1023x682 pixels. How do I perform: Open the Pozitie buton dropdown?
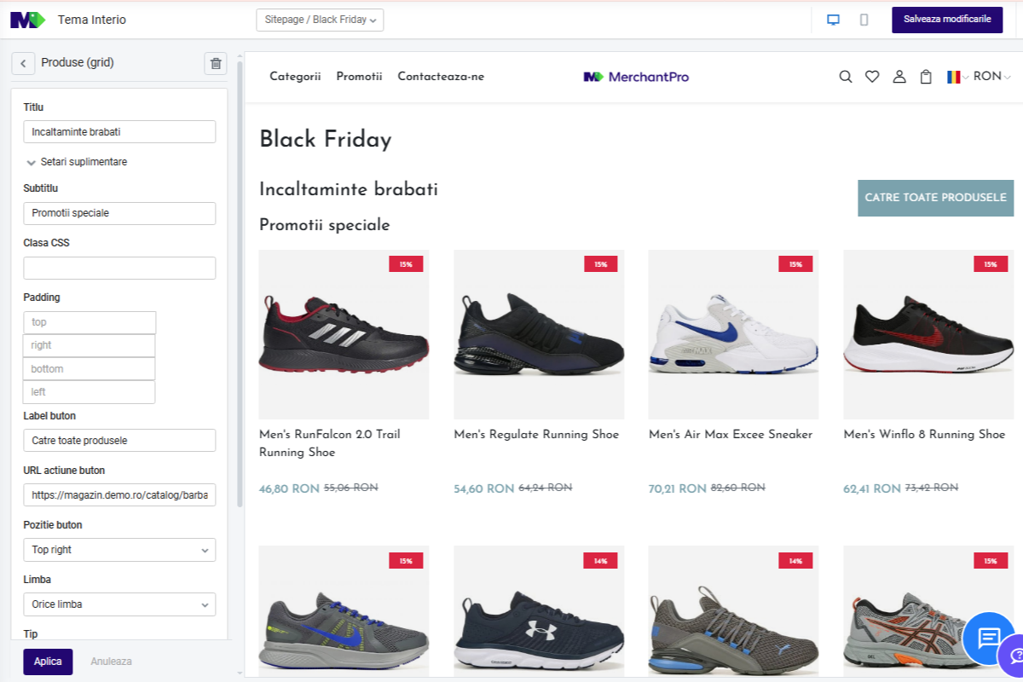[119, 550]
